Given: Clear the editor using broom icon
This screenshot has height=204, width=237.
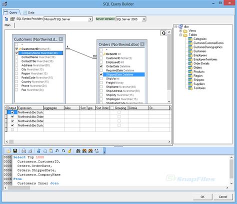Looking at the screenshot, I should click(69, 151).
